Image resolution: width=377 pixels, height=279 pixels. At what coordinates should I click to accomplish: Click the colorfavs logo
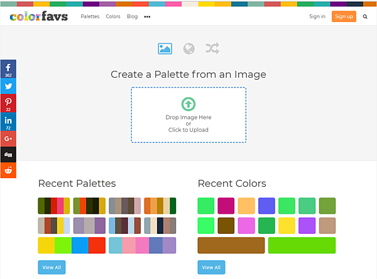click(x=39, y=16)
